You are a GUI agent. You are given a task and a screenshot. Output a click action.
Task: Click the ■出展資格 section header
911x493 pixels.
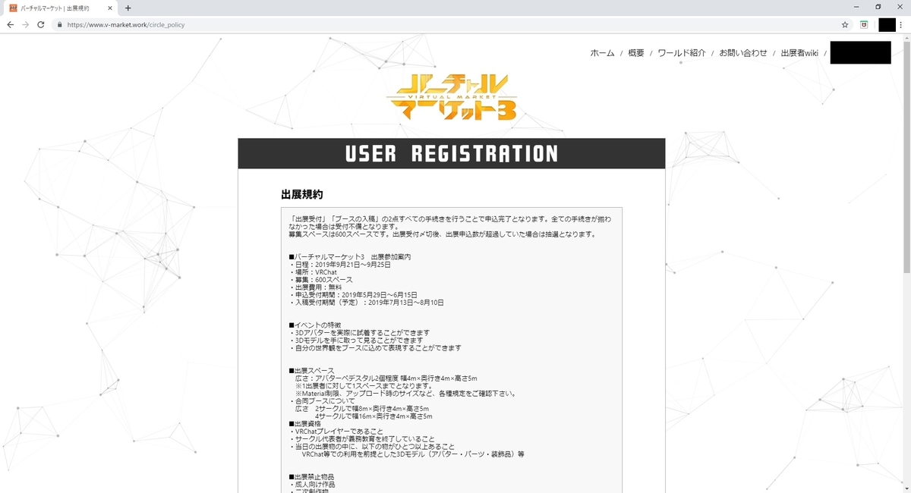(307, 423)
